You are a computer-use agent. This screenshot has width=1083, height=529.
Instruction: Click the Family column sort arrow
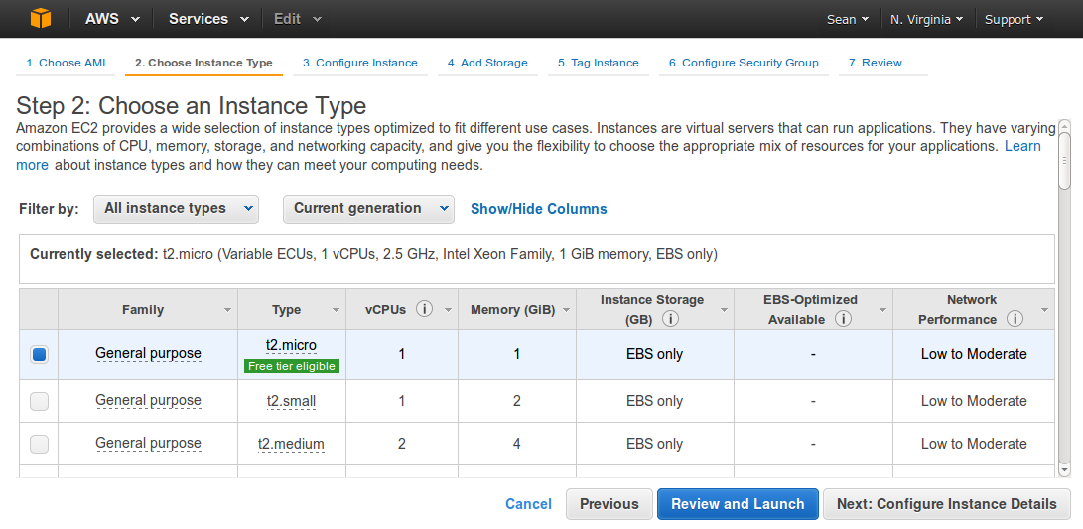click(228, 310)
